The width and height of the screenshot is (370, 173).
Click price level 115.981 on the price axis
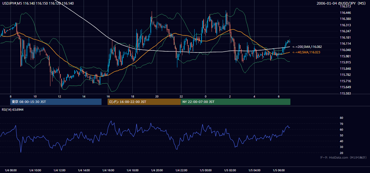tap(345, 56)
